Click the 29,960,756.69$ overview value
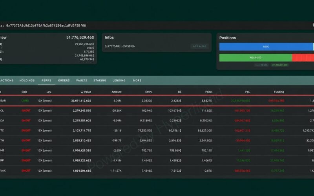Viewport: 314px width, 196px height. tap(84, 44)
